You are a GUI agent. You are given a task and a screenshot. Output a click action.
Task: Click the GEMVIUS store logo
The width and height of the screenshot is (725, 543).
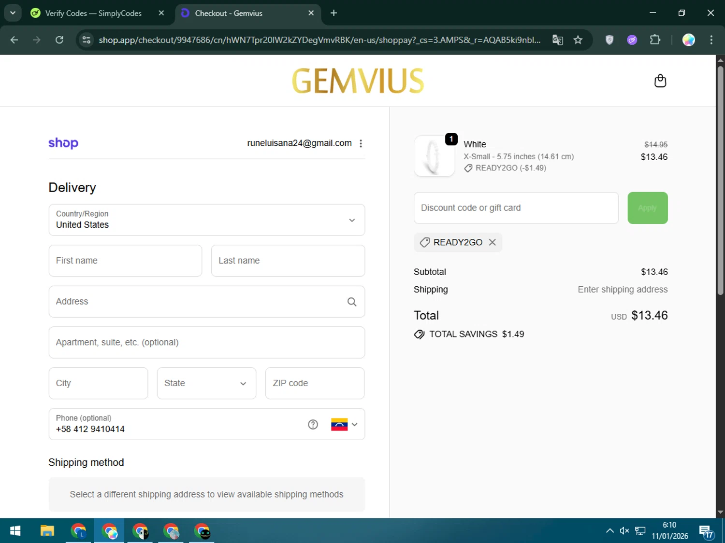tap(358, 81)
